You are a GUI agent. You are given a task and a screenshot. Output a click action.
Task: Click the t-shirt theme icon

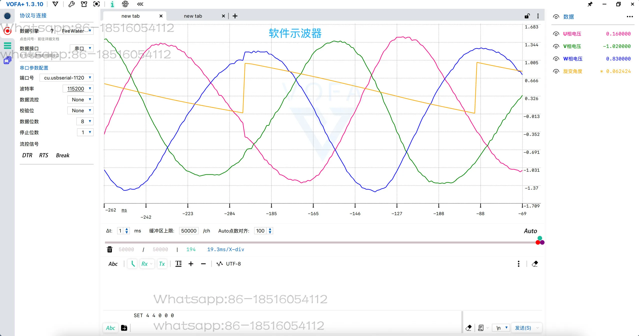pyautogui.click(x=84, y=4)
